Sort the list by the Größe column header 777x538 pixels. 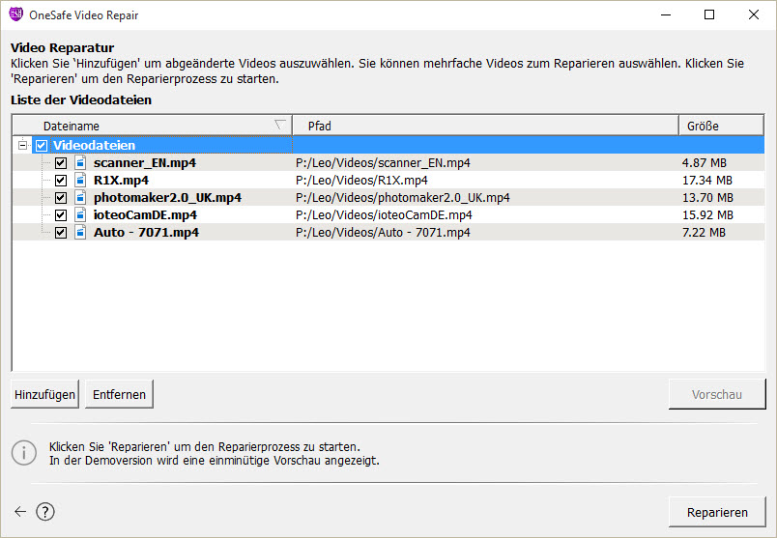(x=721, y=126)
